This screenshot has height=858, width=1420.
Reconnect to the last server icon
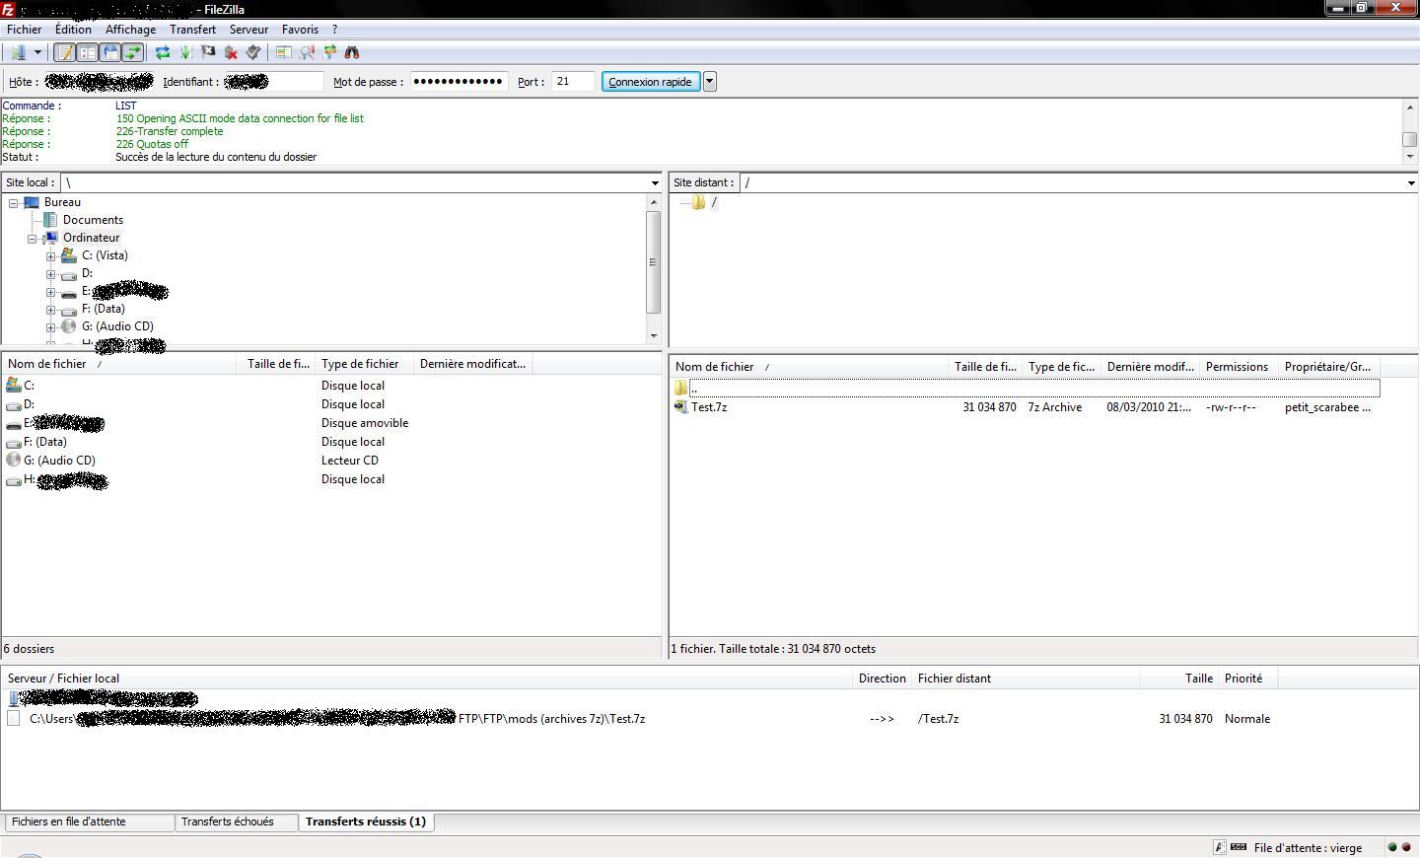[x=253, y=52]
